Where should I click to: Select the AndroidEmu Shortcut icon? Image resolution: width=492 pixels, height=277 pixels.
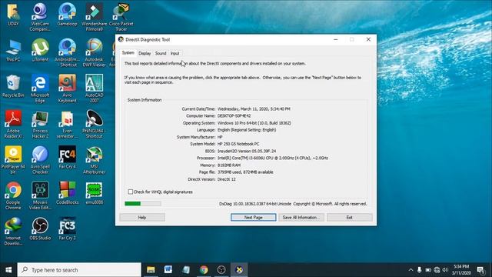(67, 53)
